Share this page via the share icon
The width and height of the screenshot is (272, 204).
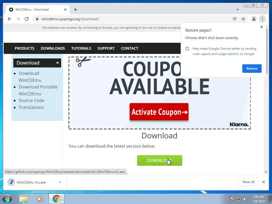pyautogui.click(x=235, y=19)
